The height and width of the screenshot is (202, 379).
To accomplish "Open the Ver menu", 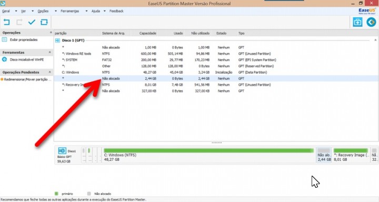I will click(24, 11).
